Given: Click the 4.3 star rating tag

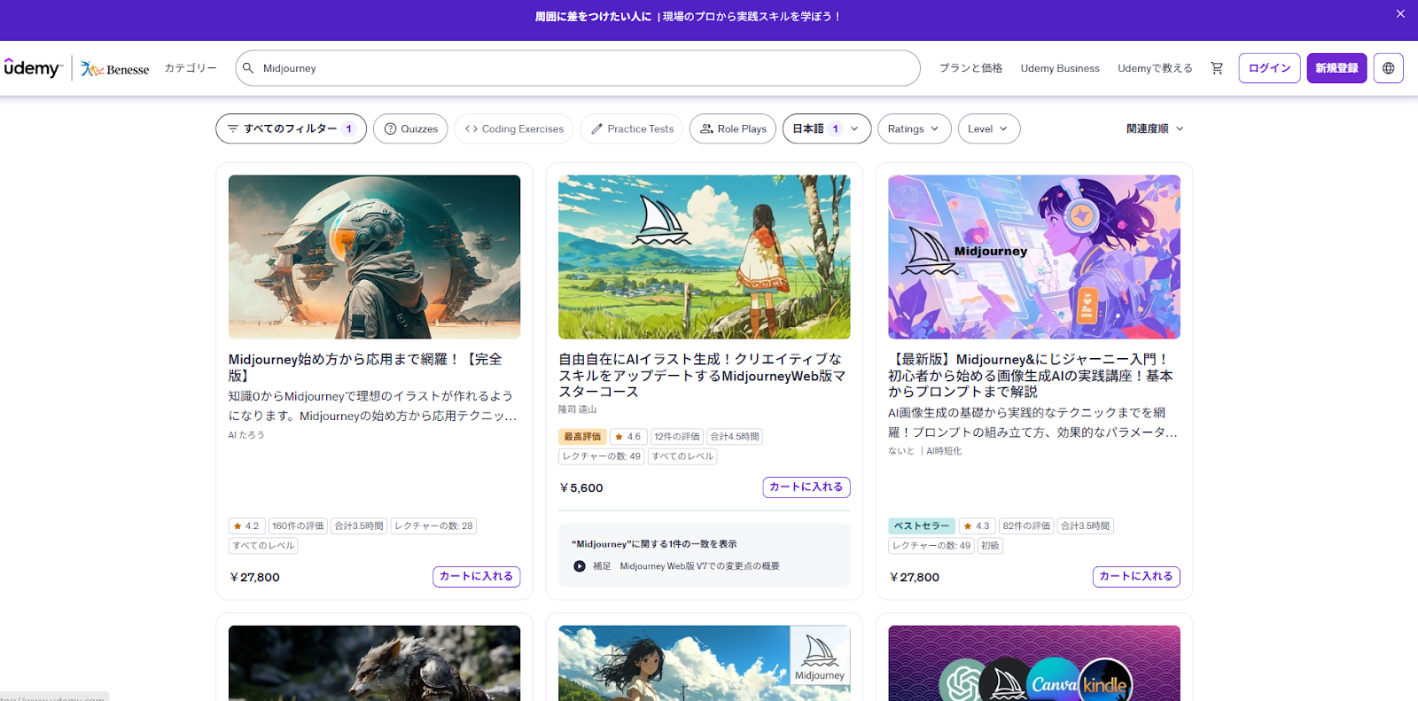Looking at the screenshot, I should click(x=977, y=526).
